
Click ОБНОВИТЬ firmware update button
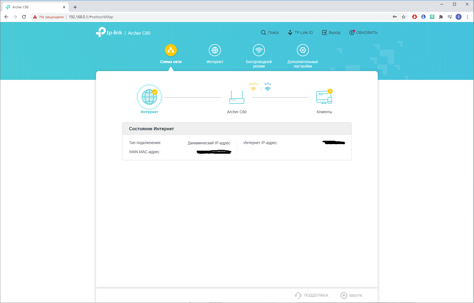pos(363,33)
